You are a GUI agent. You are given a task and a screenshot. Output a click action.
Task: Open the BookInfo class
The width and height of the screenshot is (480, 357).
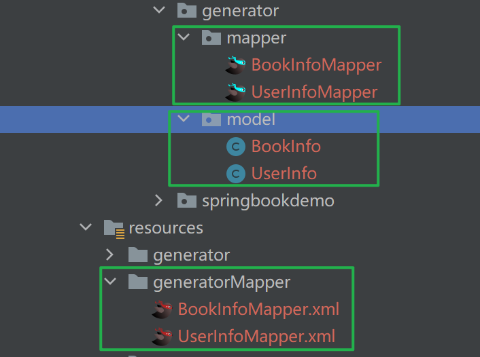point(286,146)
